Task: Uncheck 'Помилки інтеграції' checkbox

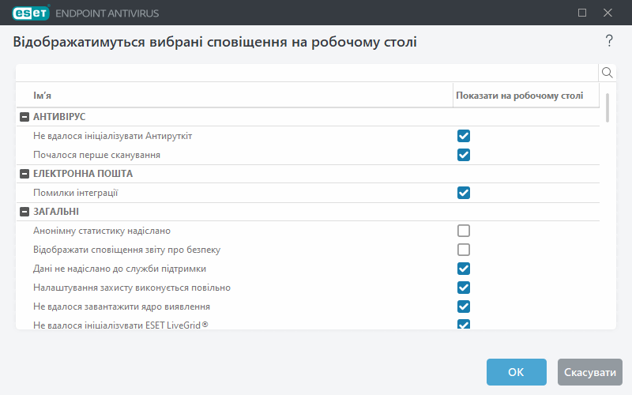Action: point(464,193)
